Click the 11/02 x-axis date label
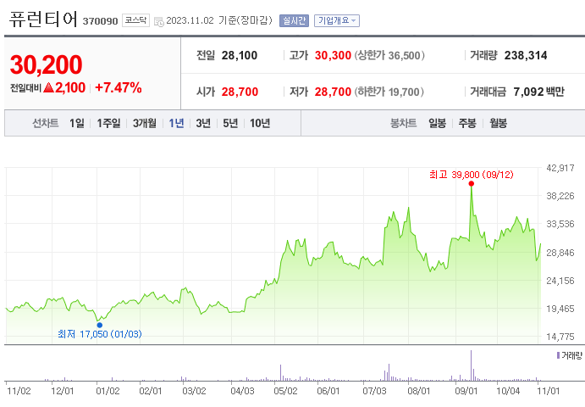This screenshot has width=585, height=407. pyautogui.click(x=19, y=391)
